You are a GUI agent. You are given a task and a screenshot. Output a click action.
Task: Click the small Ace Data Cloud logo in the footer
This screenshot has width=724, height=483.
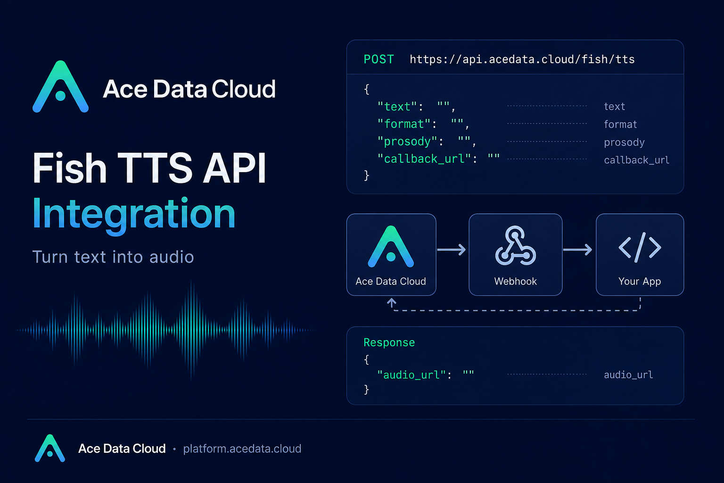pyautogui.click(x=49, y=448)
